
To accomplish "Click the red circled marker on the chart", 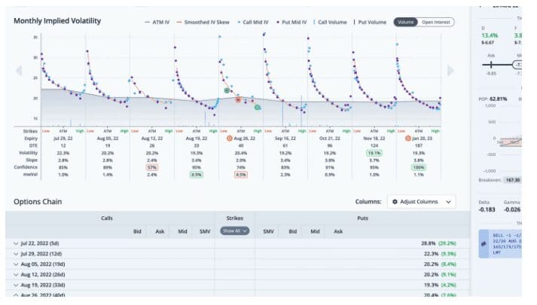I will tap(238, 99).
